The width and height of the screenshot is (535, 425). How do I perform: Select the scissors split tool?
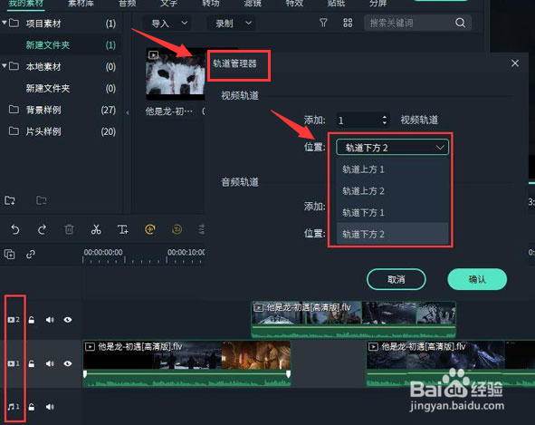[x=96, y=229]
